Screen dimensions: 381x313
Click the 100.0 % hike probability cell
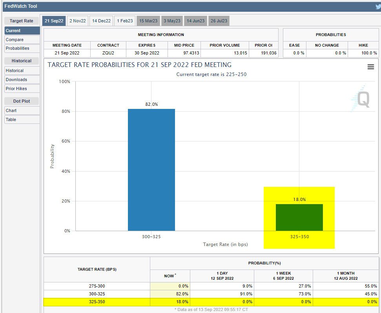(x=363, y=53)
